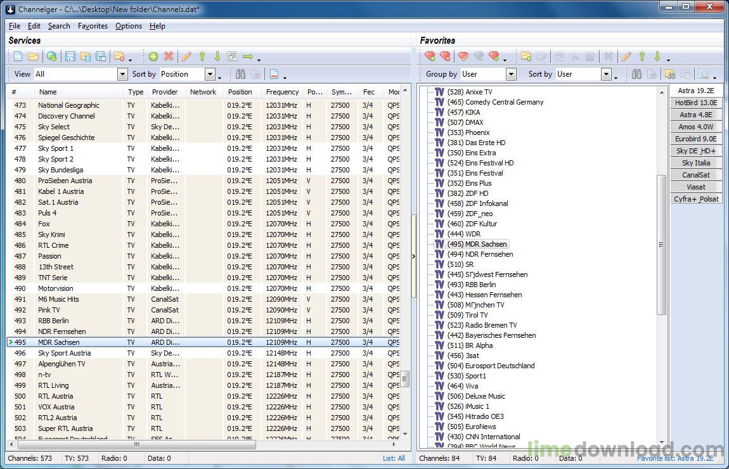Click the new file icon in Services toolbar
The height and width of the screenshot is (469, 729).
coord(18,56)
